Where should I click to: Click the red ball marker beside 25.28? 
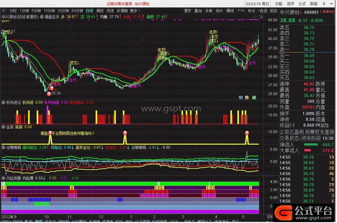coord(49,94)
